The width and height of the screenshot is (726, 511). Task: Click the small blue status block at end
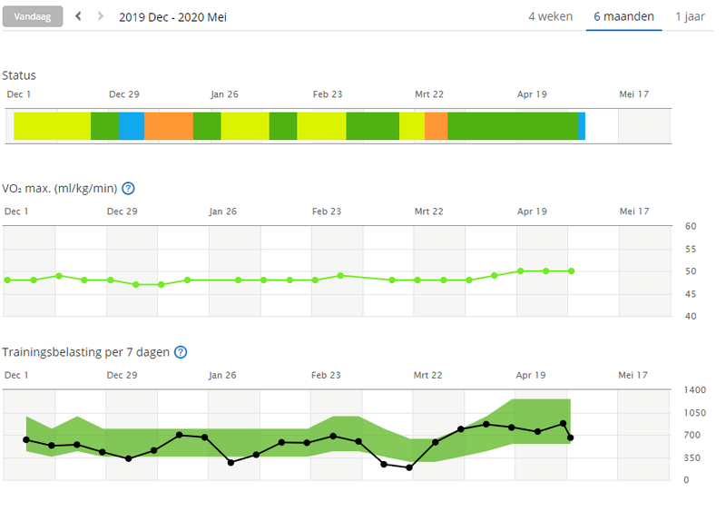pos(582,126)
